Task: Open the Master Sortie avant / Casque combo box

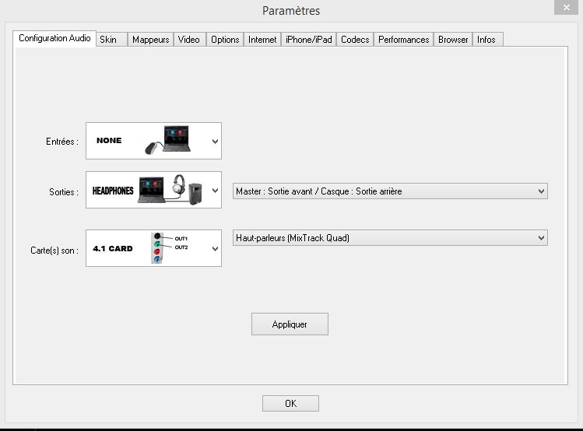Action: pos(390,191)
